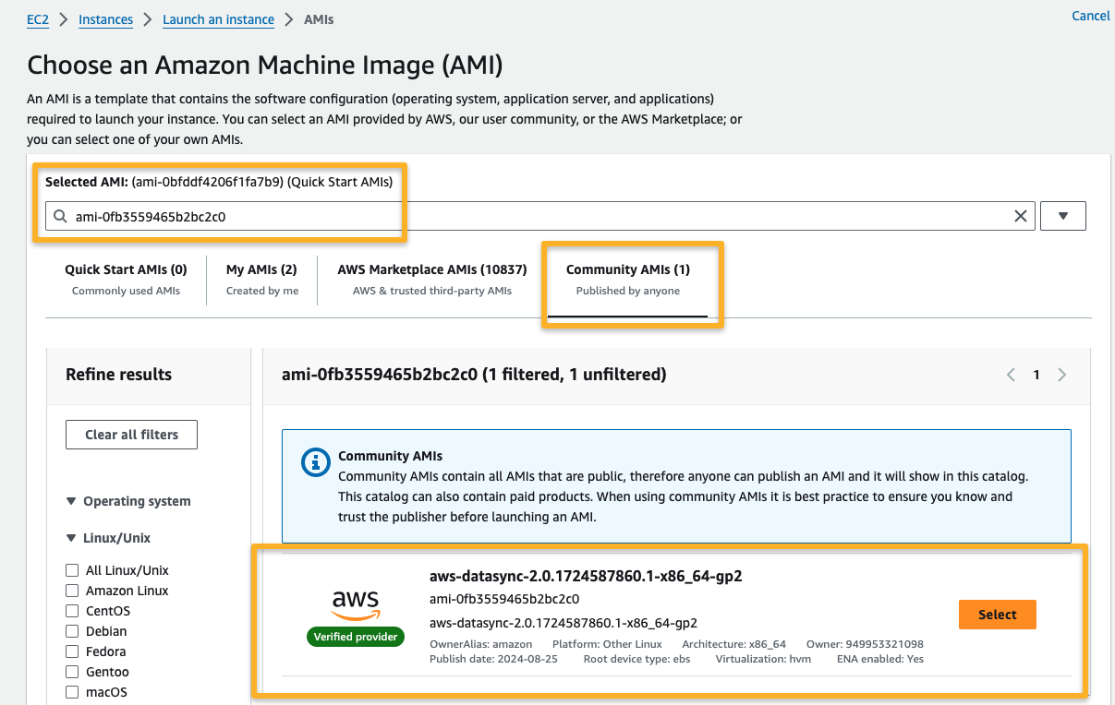The height and width of the screenshot is (705, 1115).
Task: Open the dropdown beside the search bar
Action: click(x=1062, y=216)
